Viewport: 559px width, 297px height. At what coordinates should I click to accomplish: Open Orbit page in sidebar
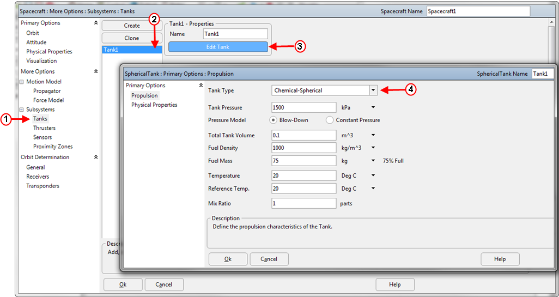click(33, 33)
